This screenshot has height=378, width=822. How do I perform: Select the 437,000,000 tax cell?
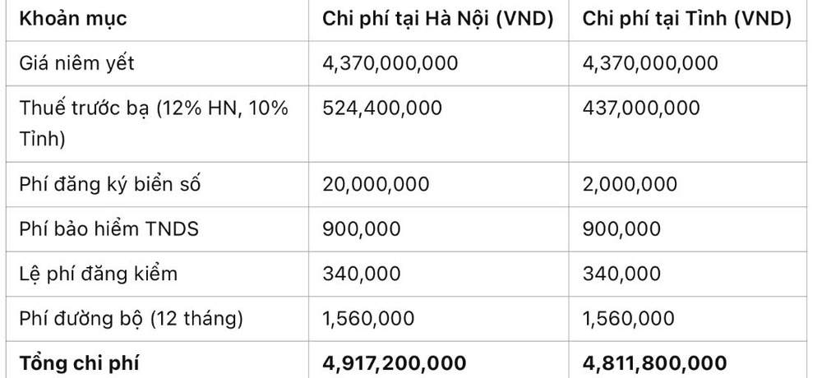pyautogui.click(x=641, y=108)
